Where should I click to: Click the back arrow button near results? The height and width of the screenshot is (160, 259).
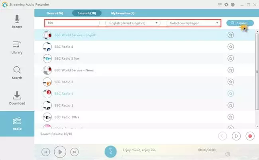tap(222, 136)
